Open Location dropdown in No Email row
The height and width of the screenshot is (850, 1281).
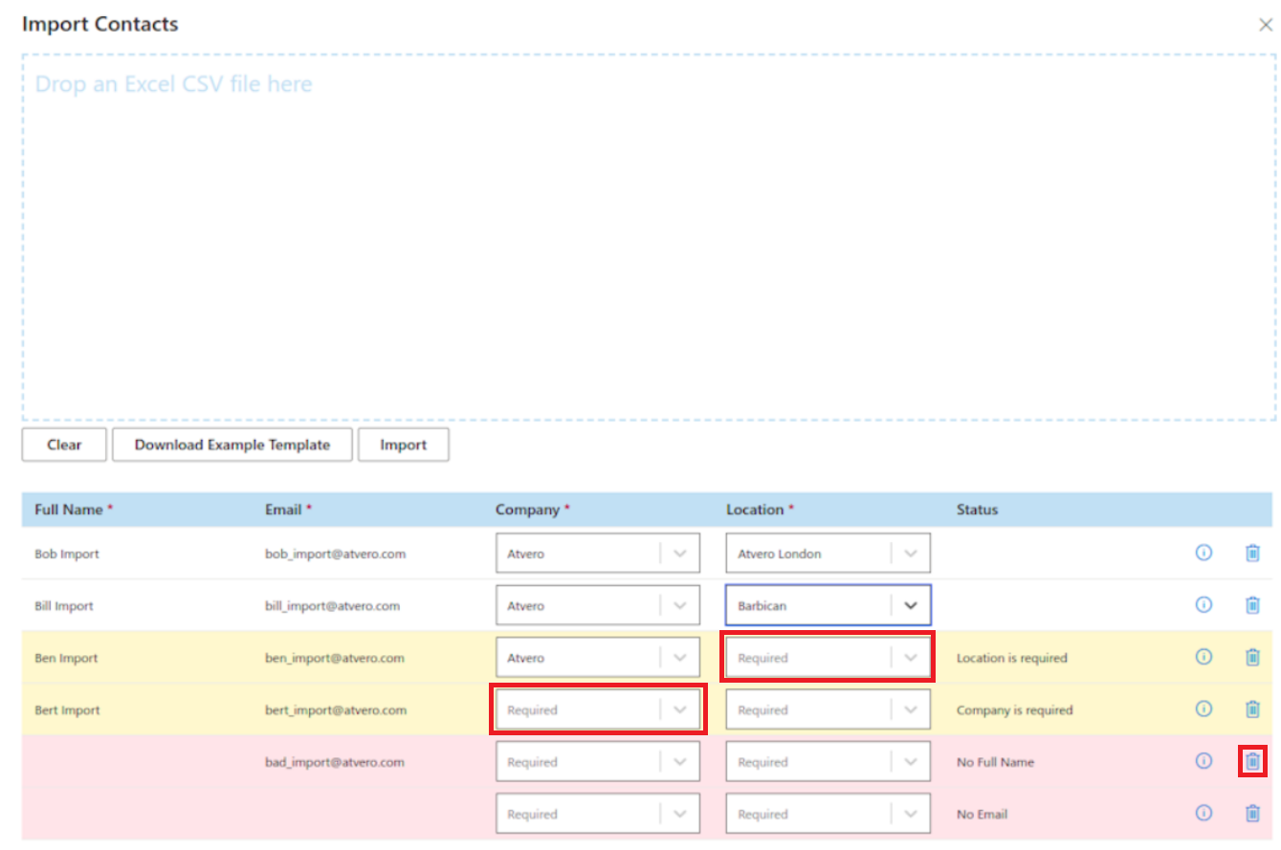point(828,814)
